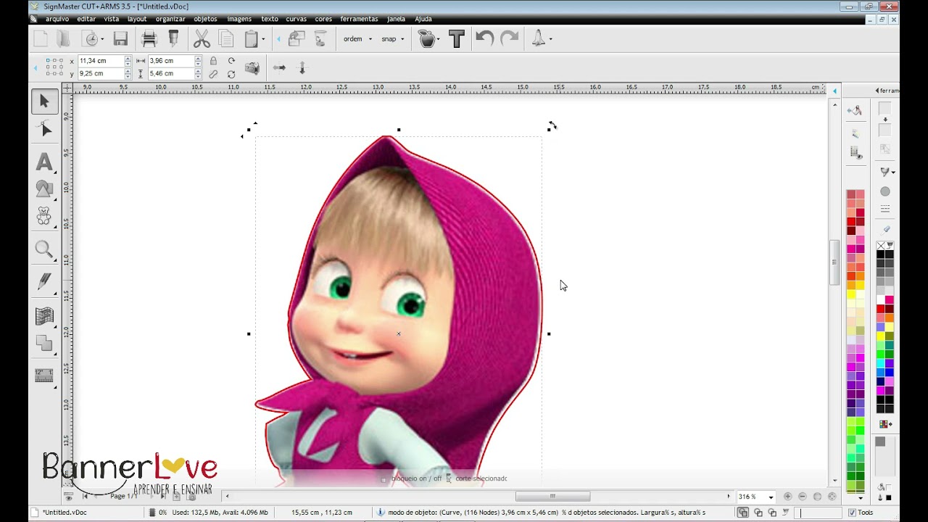Screen dimensions: 928x522
Task: Copy selection with the copy icon
Action: (x=226, y=39)
